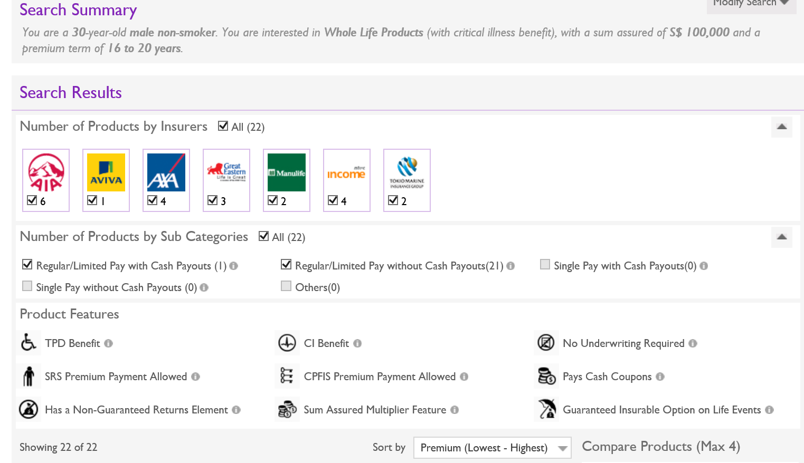Click the Tokio Marine logo
This screenshot has width=804, height=463.
[407, 172]
